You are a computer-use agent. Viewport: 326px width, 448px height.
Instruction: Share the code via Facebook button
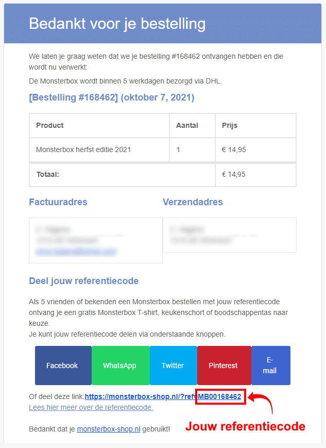tap(62, 366)
